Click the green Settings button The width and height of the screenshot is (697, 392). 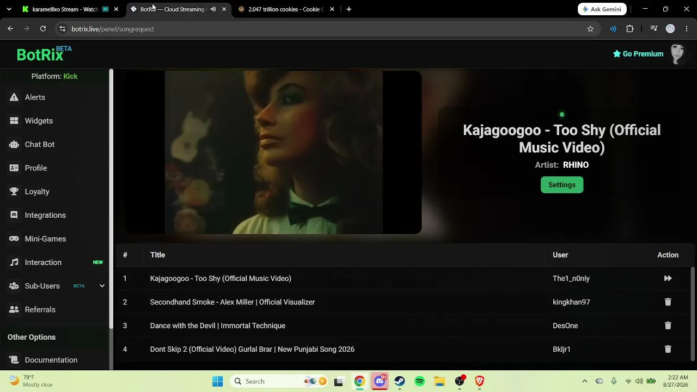coord(562,185)
